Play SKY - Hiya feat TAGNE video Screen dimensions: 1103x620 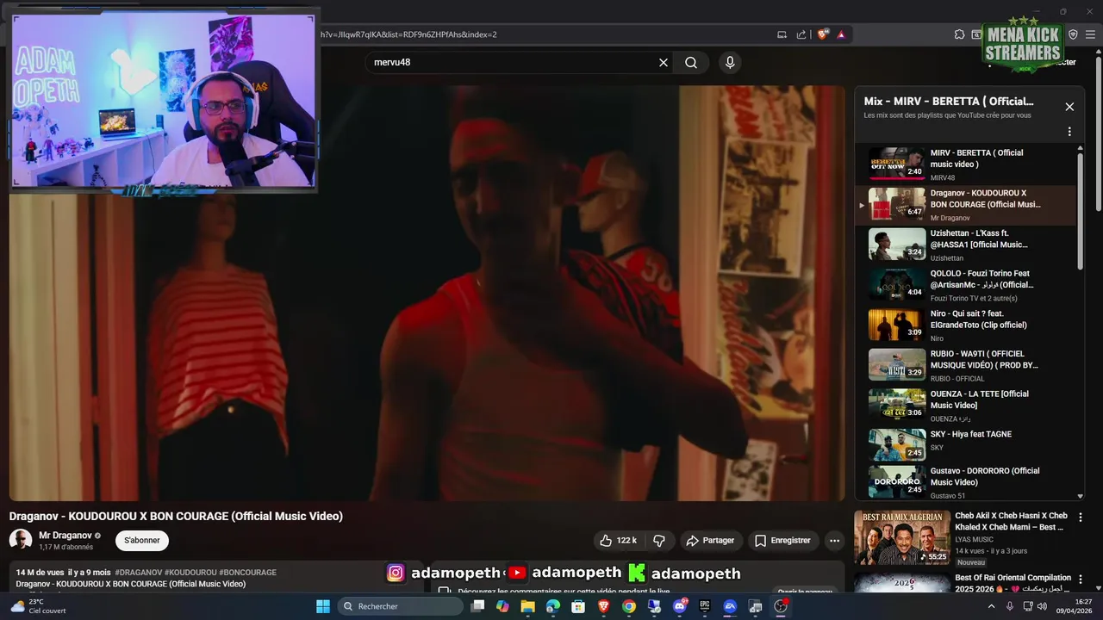(x=965, y=445)
